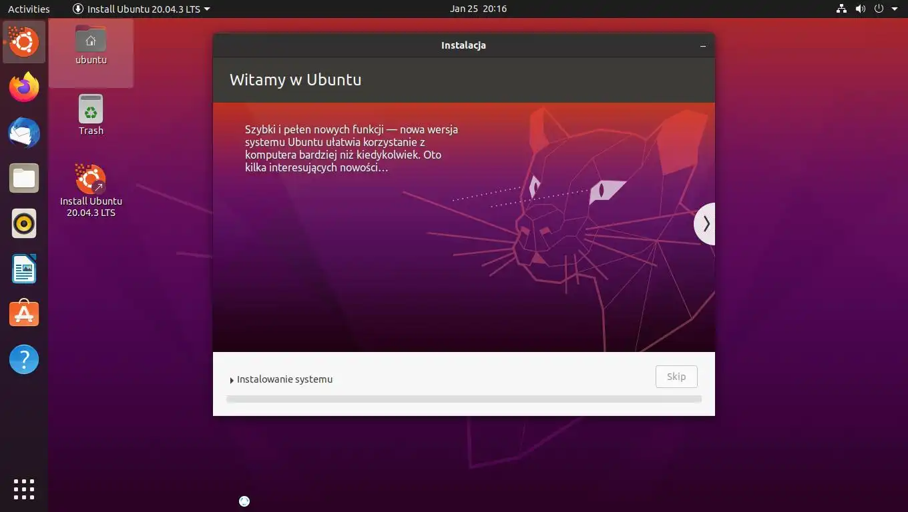This screenshot has height=512, width=908.
Task: Launch Firefox from the dock
Action: (x=24, y=87)
